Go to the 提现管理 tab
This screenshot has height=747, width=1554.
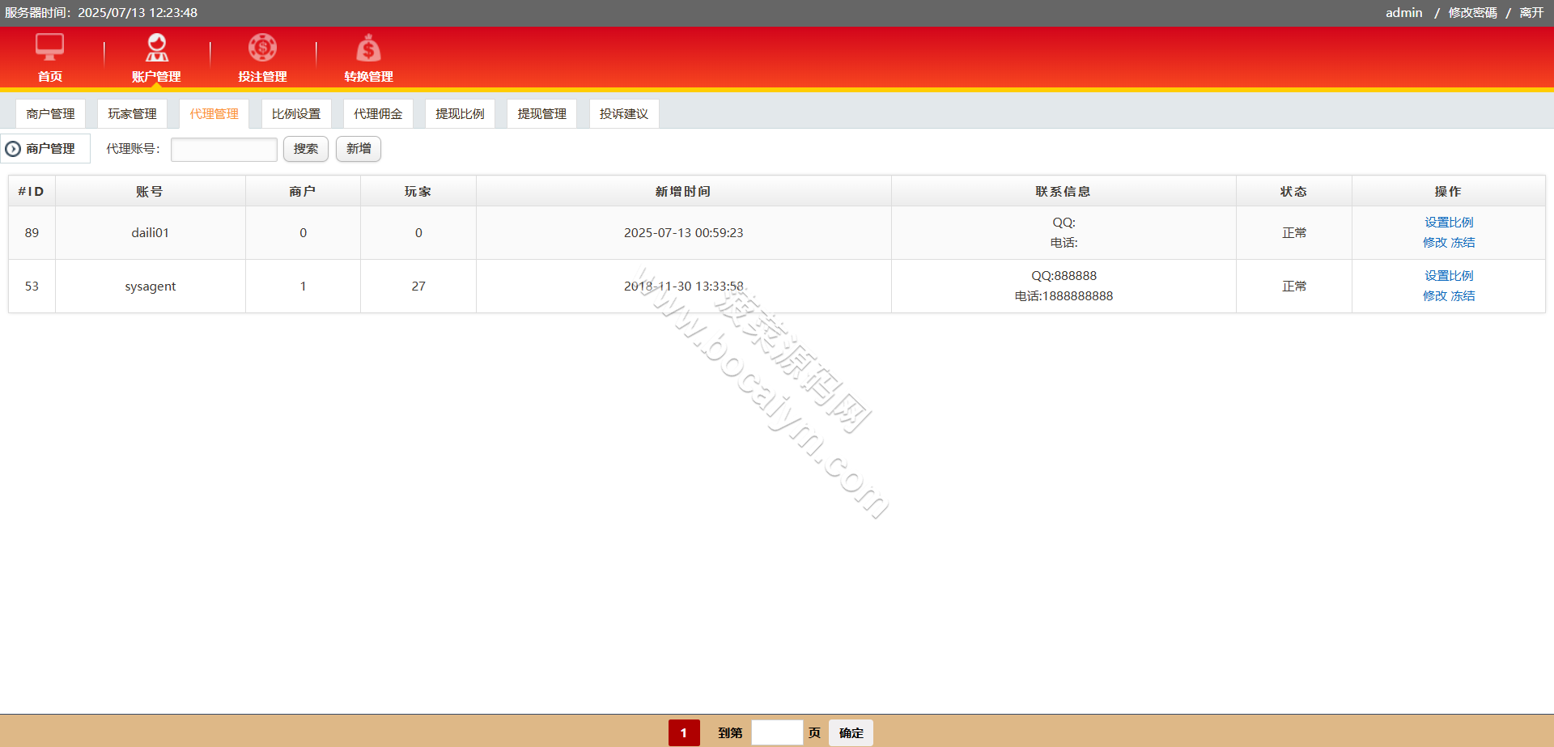click(x=541, y=114)
